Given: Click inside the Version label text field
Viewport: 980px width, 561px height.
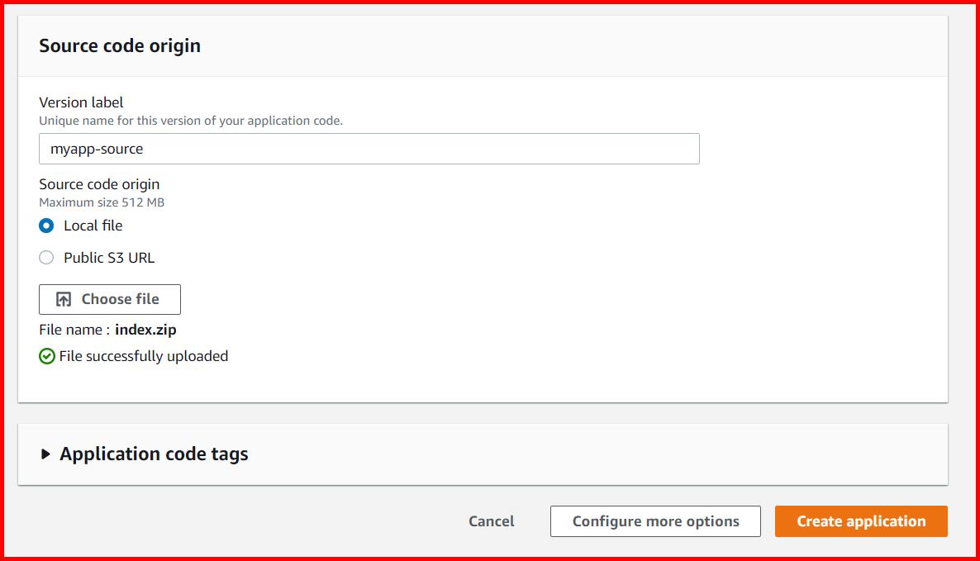Looking at the screenshot, I should pos(369,149).
